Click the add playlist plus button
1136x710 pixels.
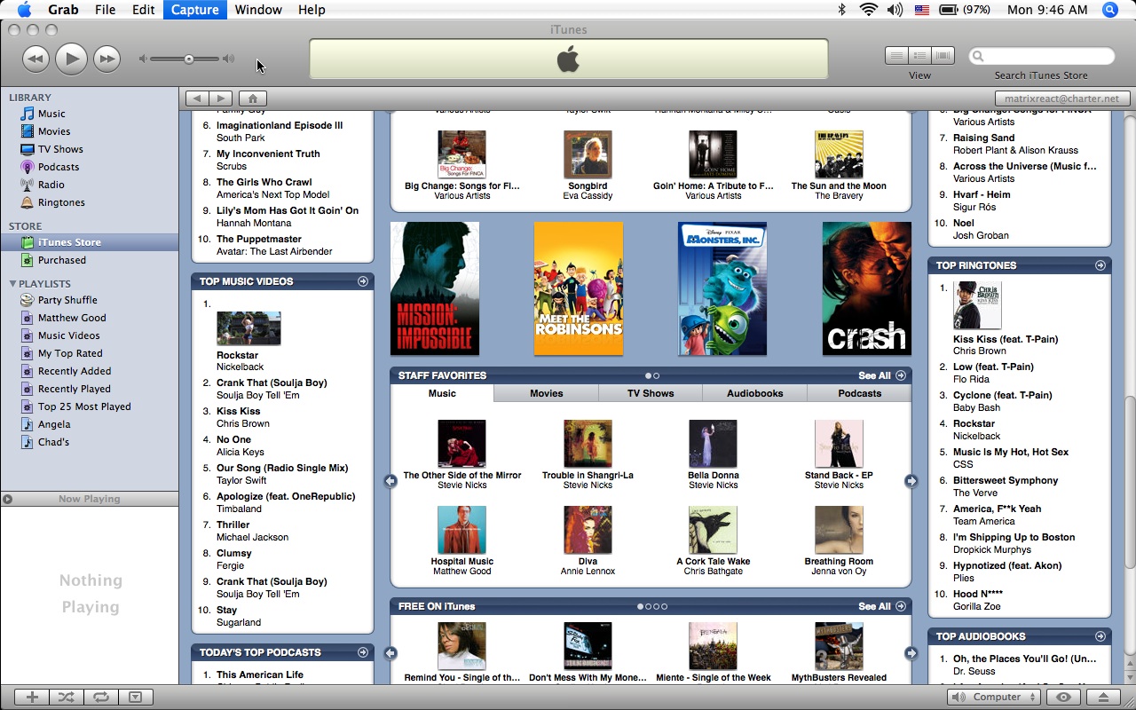point(32,698)
